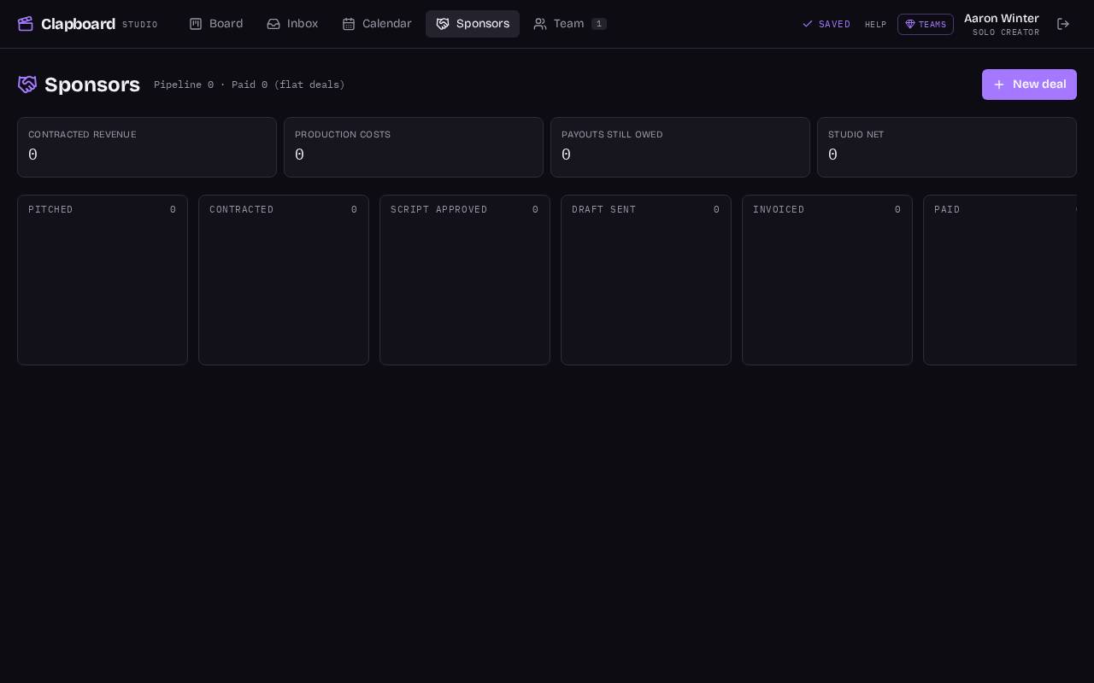Click the Saved status indicator
The height and width of the screenshot is (683, 1094).
(826, 24)
